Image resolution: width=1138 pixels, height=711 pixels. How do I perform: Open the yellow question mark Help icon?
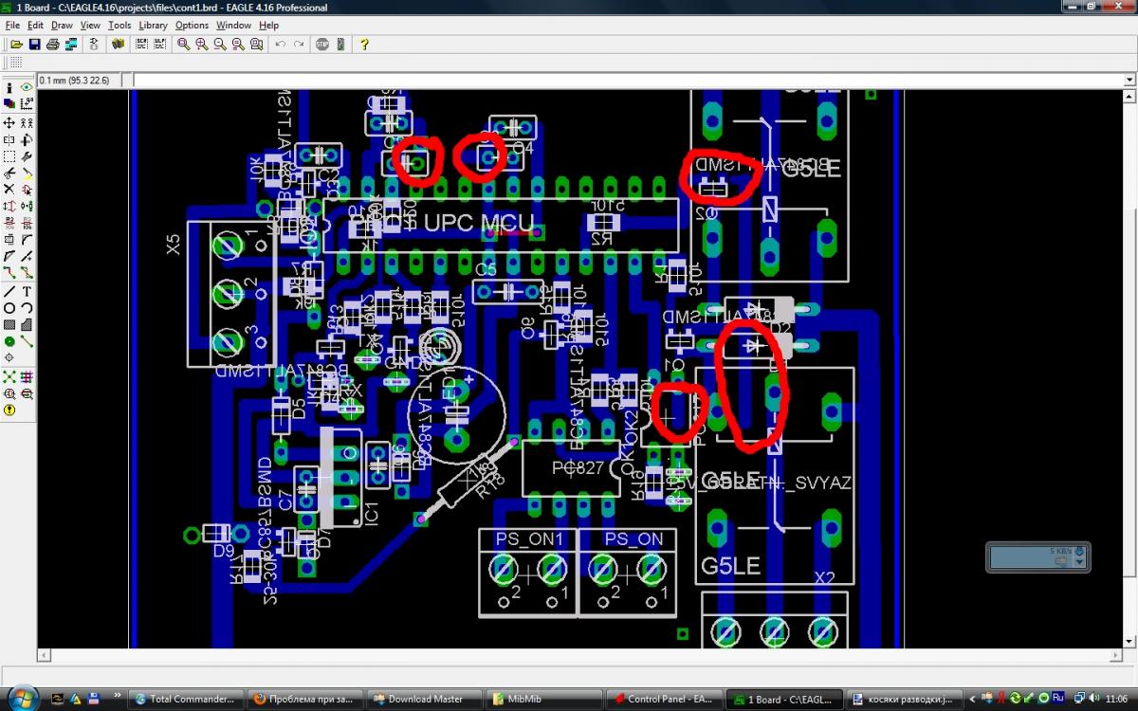364,45
